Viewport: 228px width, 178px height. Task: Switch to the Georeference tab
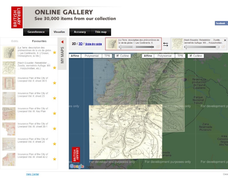coord(36,32)
